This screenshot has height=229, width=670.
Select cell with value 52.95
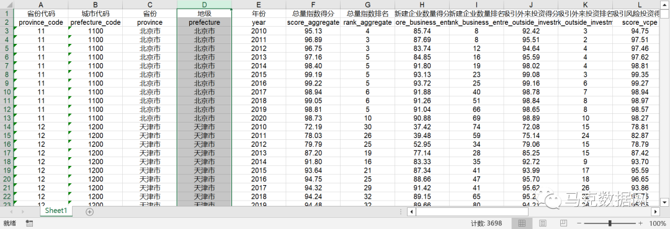[x=422, y=144]
